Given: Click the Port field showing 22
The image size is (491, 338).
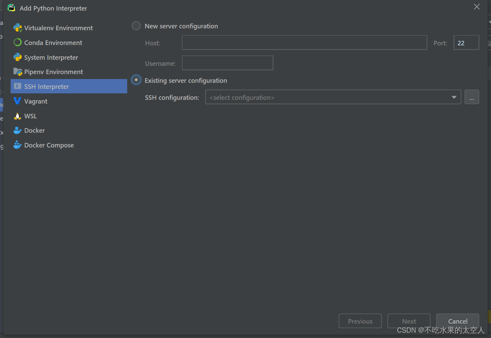Looking at the screenshot, I should (x=466, y=43).
